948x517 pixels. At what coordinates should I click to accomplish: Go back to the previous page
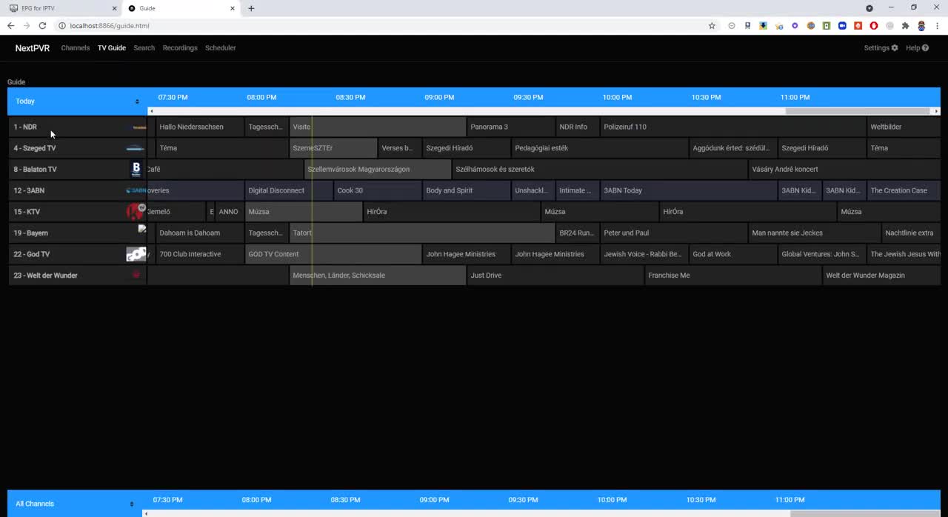tap(10, 26)
